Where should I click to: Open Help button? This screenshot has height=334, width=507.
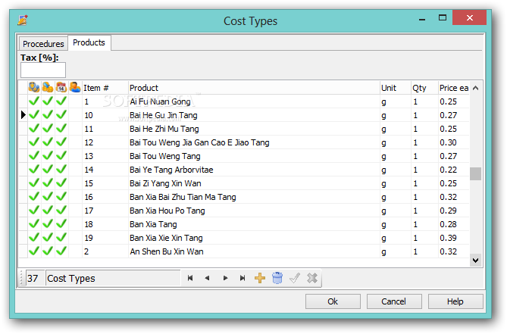455,301
